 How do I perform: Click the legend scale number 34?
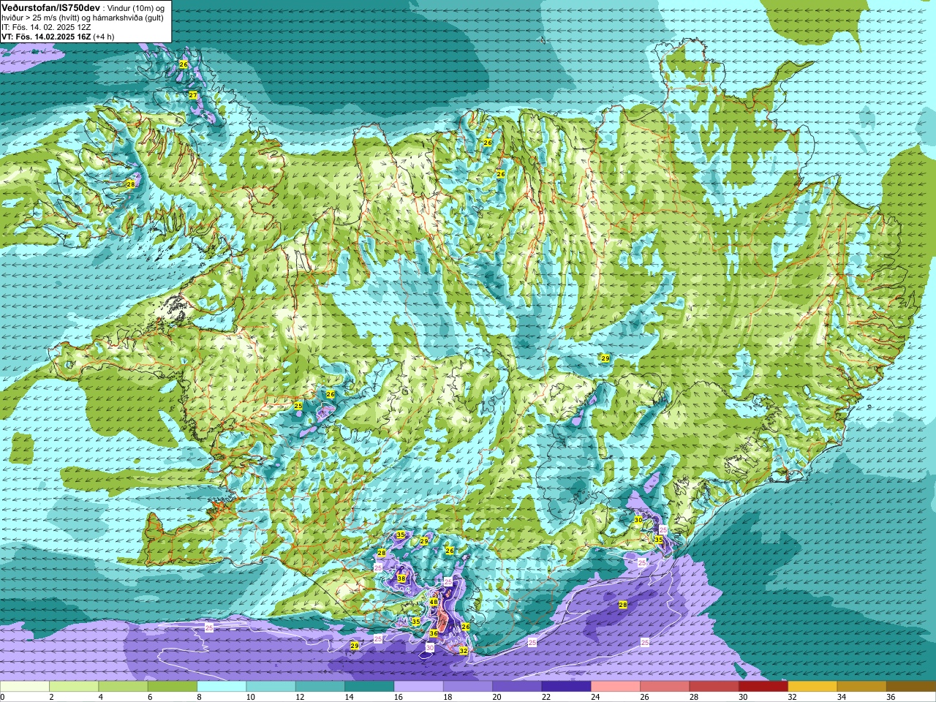pyautogui.click(x=842, y=697)
